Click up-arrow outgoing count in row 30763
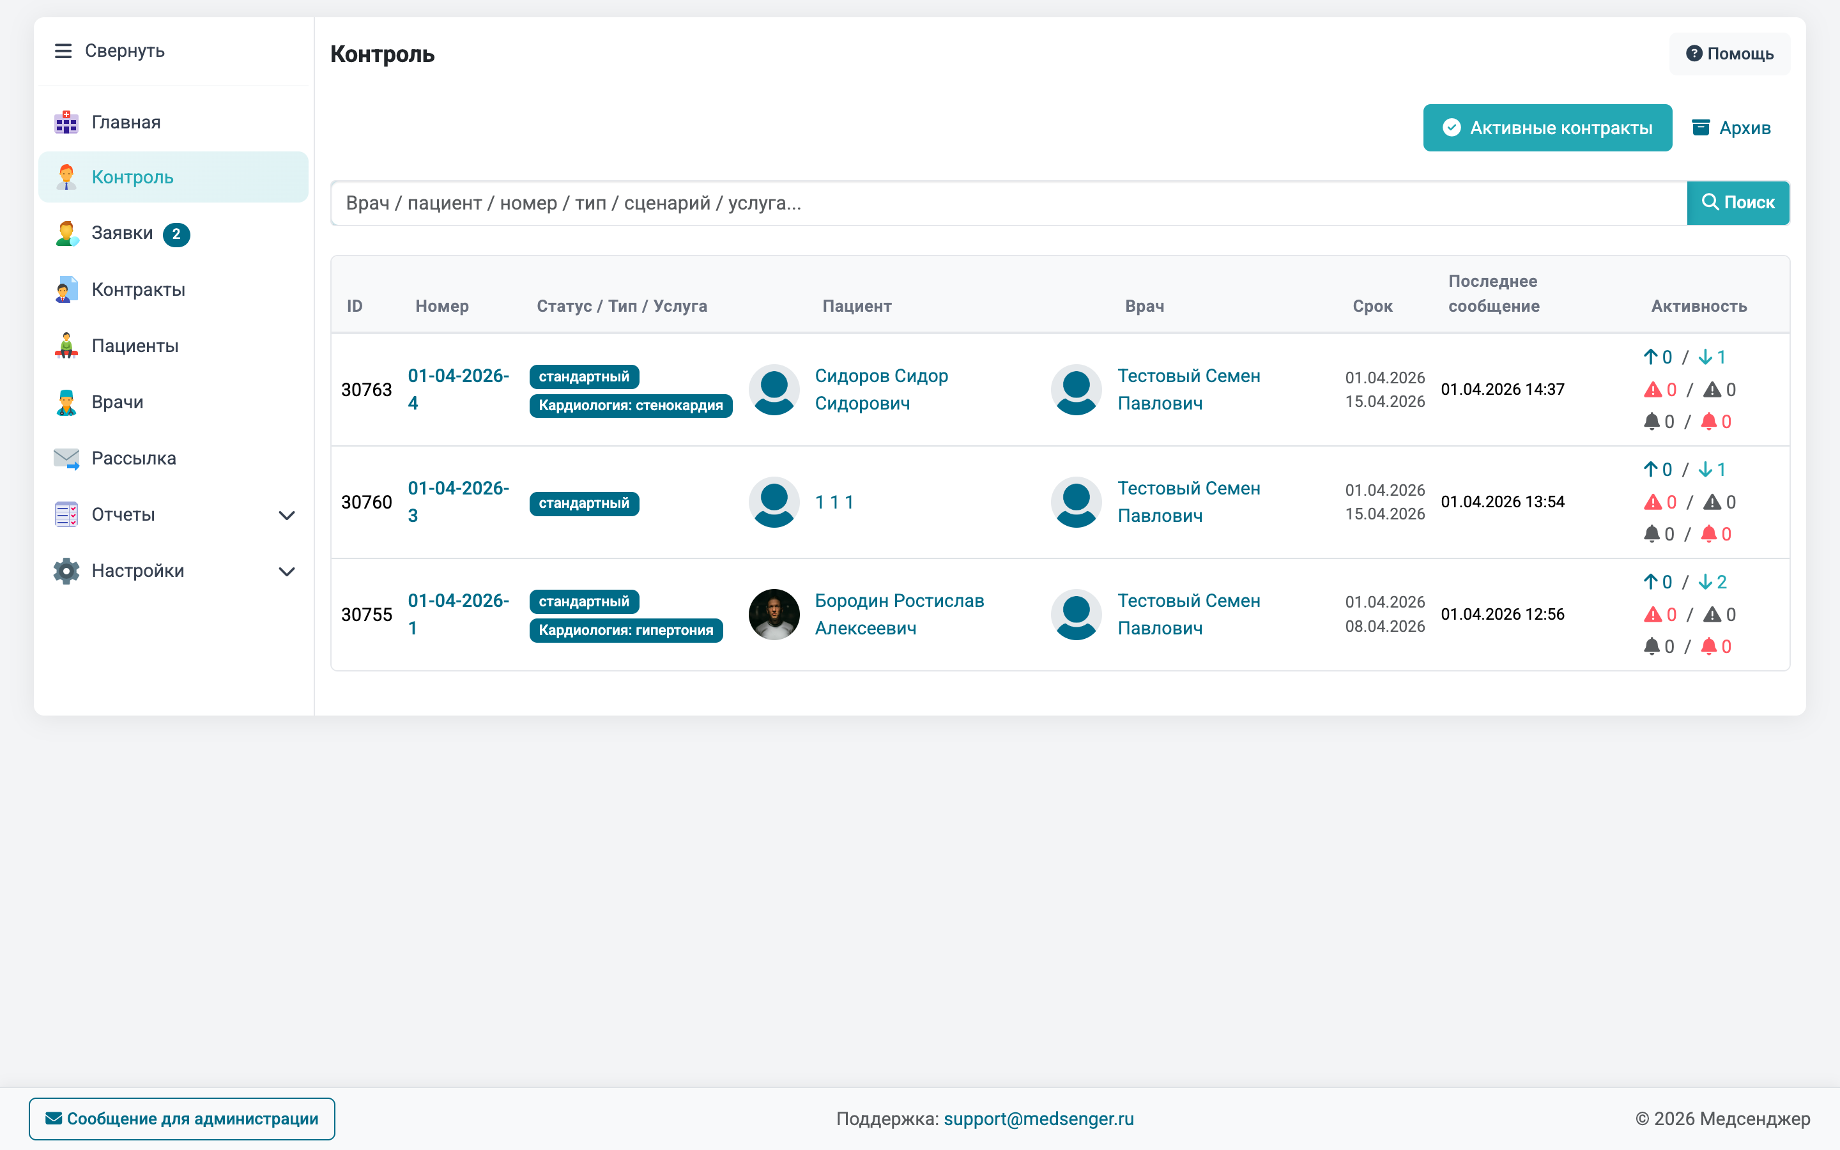1840x1150 pixels. coord(1657,358)
